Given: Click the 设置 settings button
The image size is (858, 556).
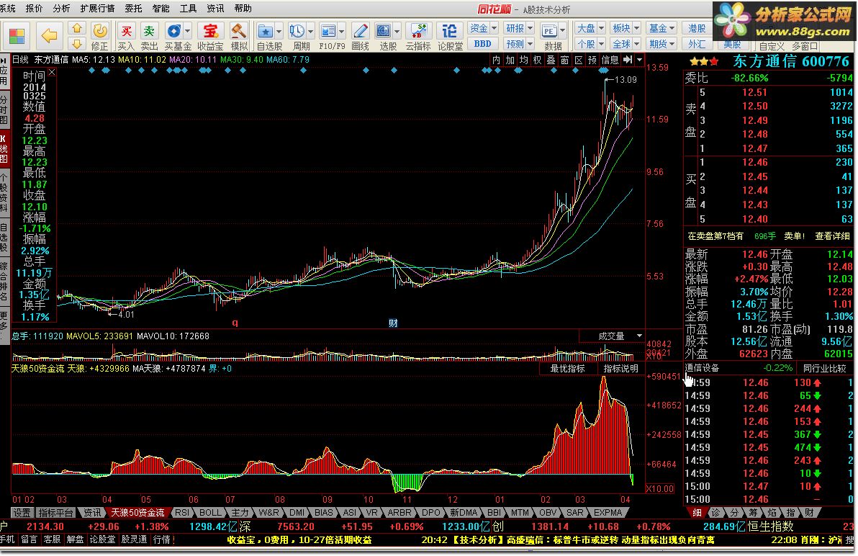Looking at the screenshot, I should coord(22,513).
